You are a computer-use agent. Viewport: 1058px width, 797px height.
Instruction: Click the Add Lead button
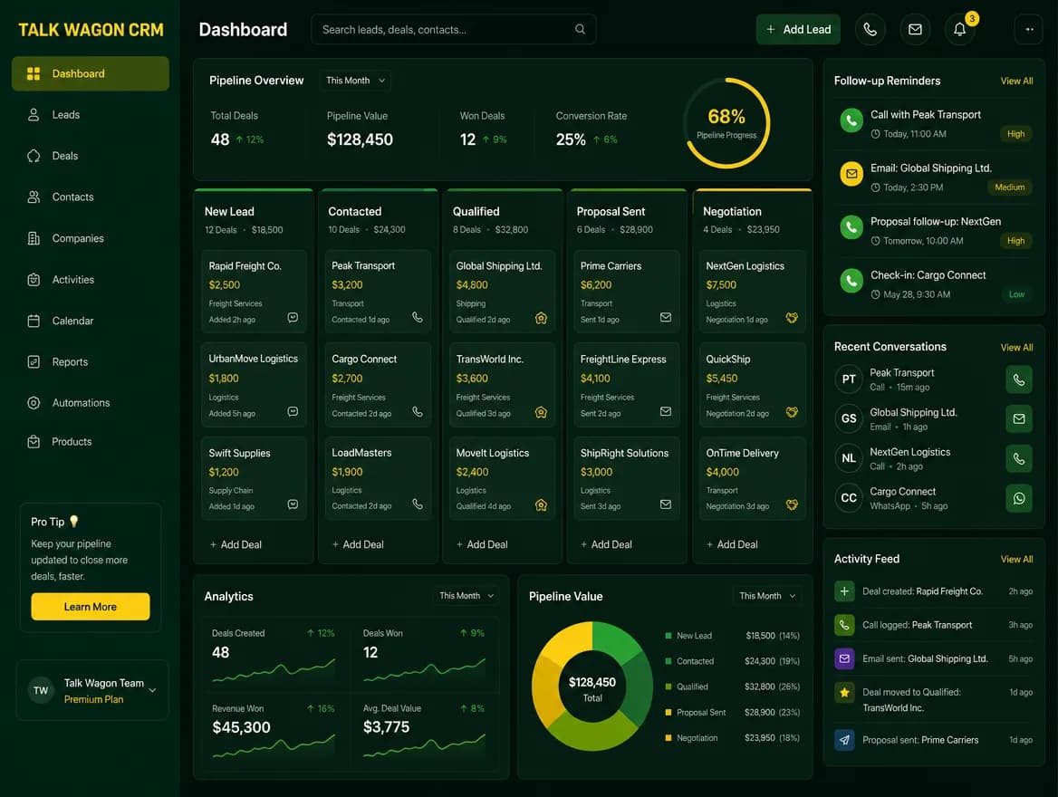[x=797, y=30]
